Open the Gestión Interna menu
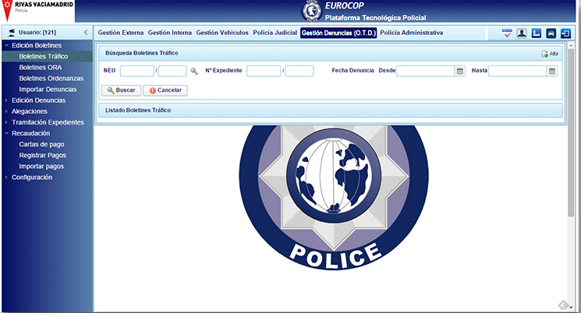 point(170,33)
